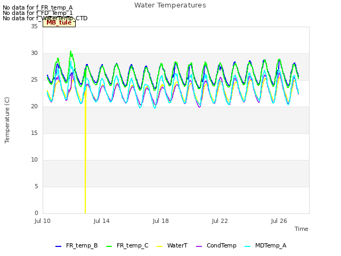Click the 'No data for f_FR_temp_A' message
The width and height of the screenshot is (341, 256).
coord(38,8)
